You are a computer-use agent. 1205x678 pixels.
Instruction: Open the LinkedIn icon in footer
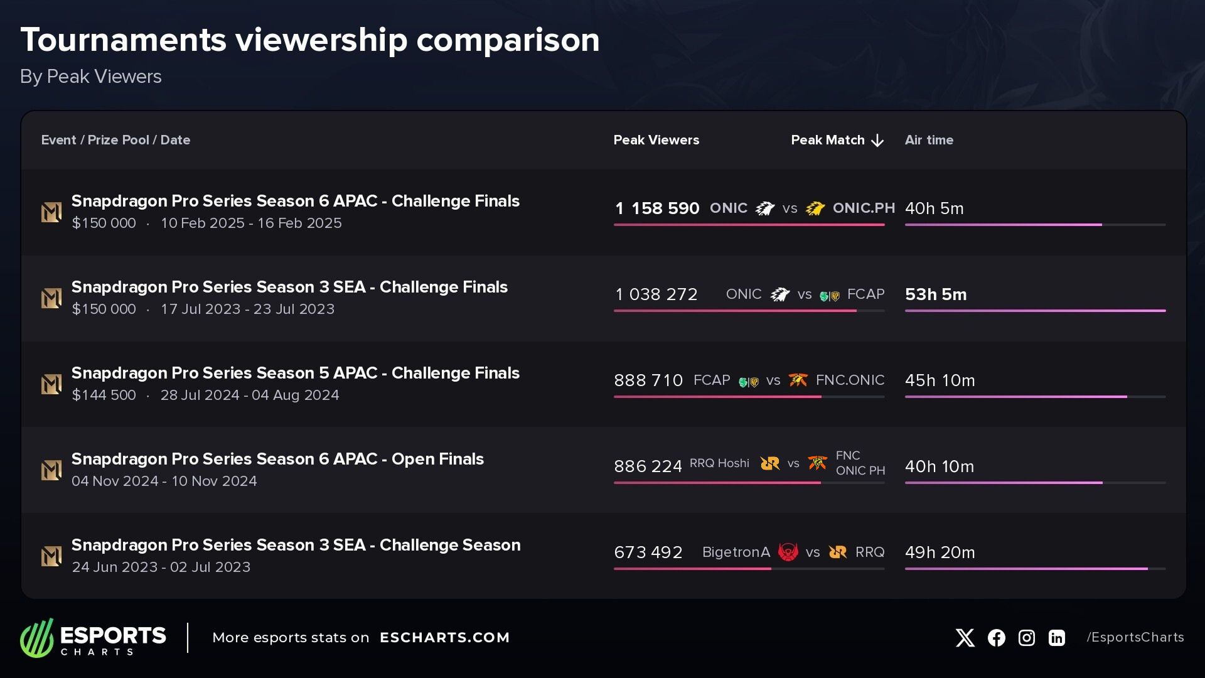(1057, 638)
